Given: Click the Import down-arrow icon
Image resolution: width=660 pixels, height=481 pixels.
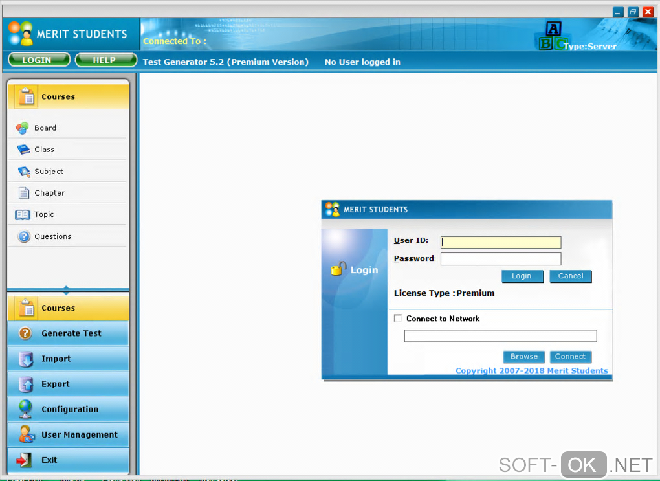Looking at the screenshot, I should (26, 359).
